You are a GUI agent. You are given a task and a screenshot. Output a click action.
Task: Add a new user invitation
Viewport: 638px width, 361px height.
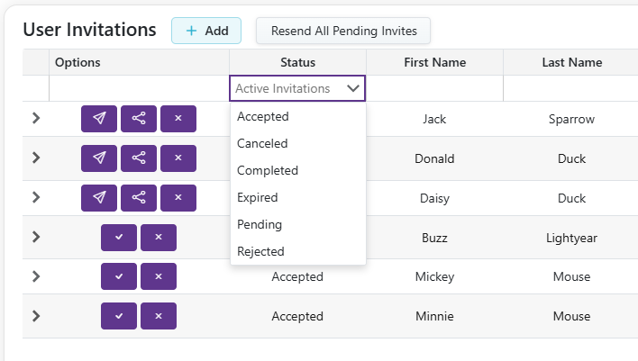(x=206, y=31)
